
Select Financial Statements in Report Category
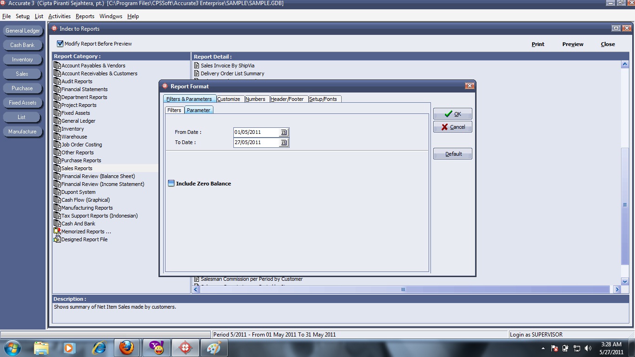(84, 89)
